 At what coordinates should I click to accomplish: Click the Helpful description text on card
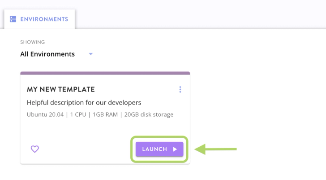tap(84, 102)
